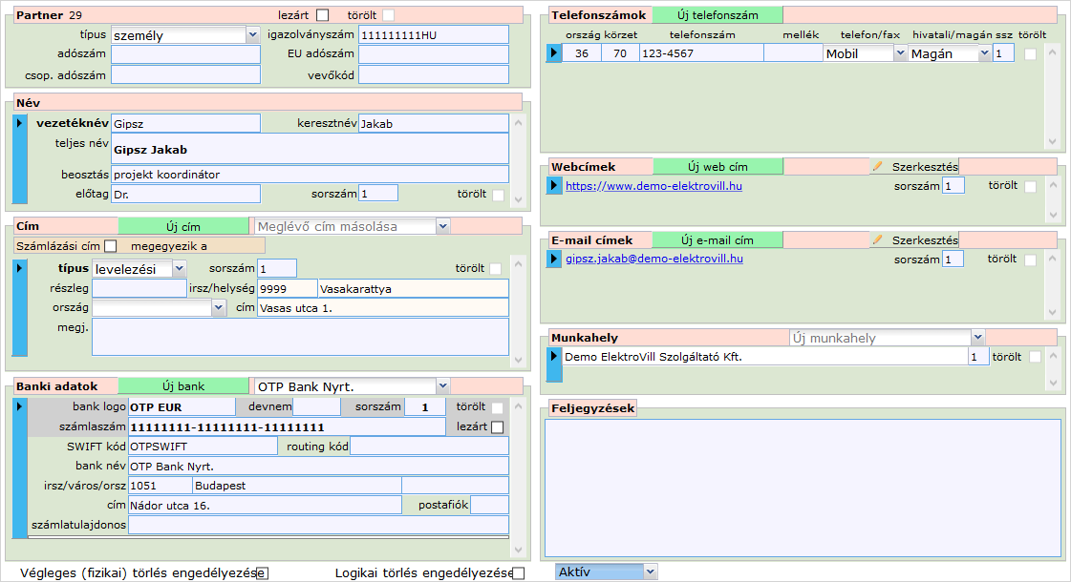Click the pencil icon in Webcímek header
Image resolution: width=1071 pixels, height=582 pixels.
point(877,166)
